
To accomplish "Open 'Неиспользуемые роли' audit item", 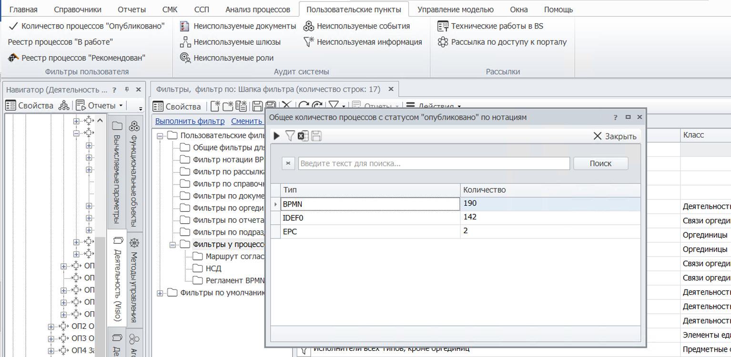I will (227, 58).
